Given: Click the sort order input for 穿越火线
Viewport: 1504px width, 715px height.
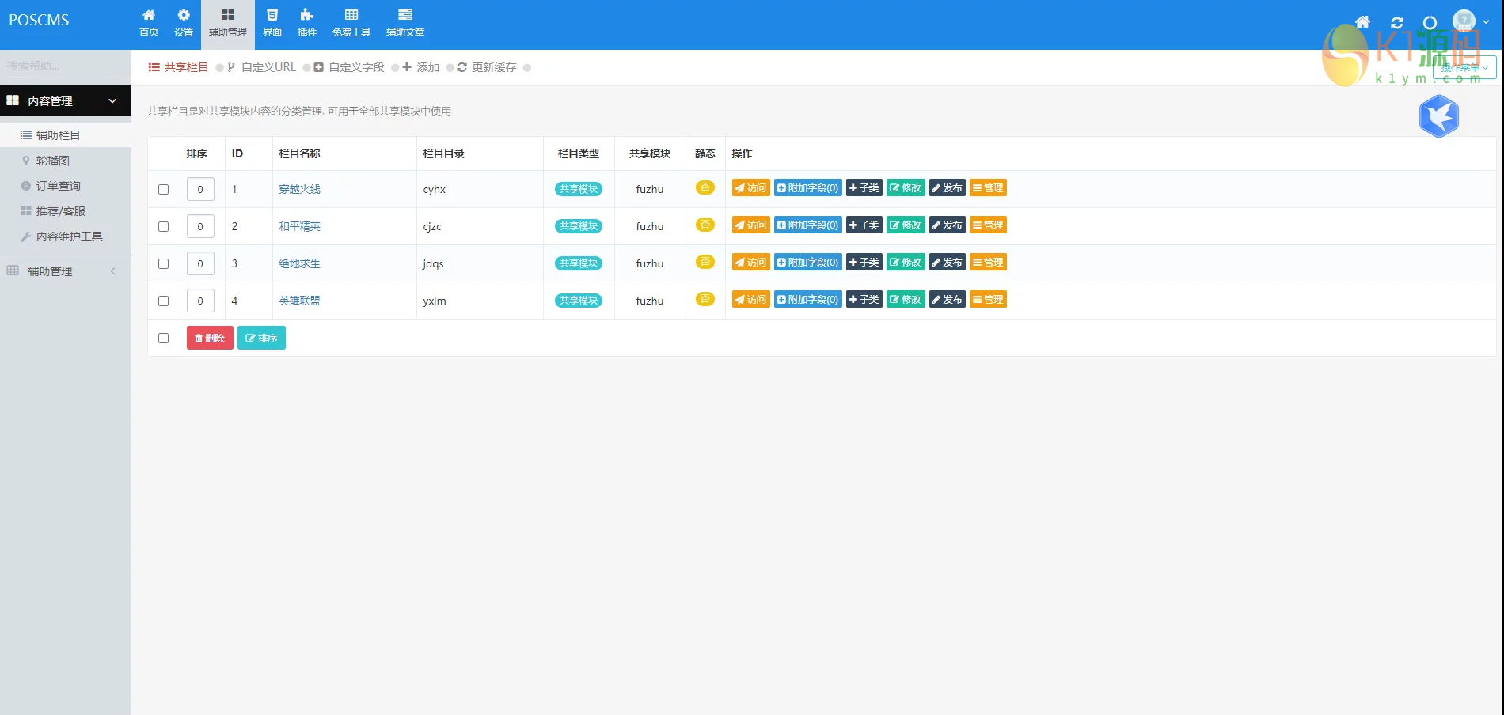Looking at the screenshot, I should coord(200,190).
